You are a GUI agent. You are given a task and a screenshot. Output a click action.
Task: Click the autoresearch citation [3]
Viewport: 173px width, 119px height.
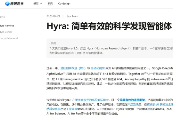click(x=169, y=78)
